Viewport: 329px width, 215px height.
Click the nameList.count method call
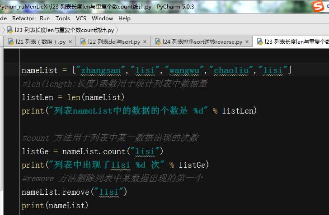coord(113,151)
